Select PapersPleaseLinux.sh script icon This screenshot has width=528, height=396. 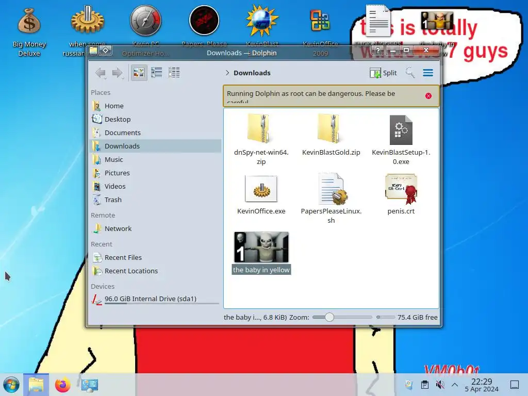[332, 189]
